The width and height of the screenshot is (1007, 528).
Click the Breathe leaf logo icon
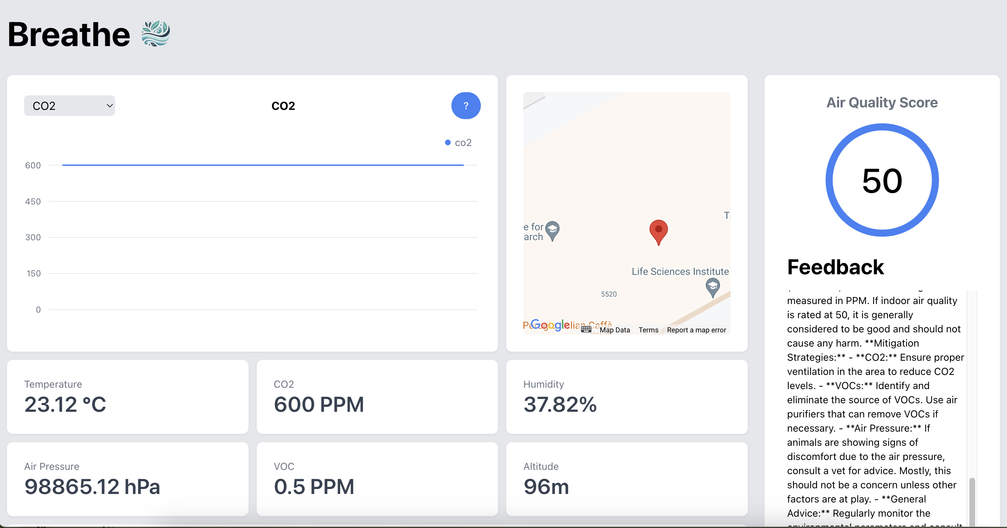[x=155, y=34]
